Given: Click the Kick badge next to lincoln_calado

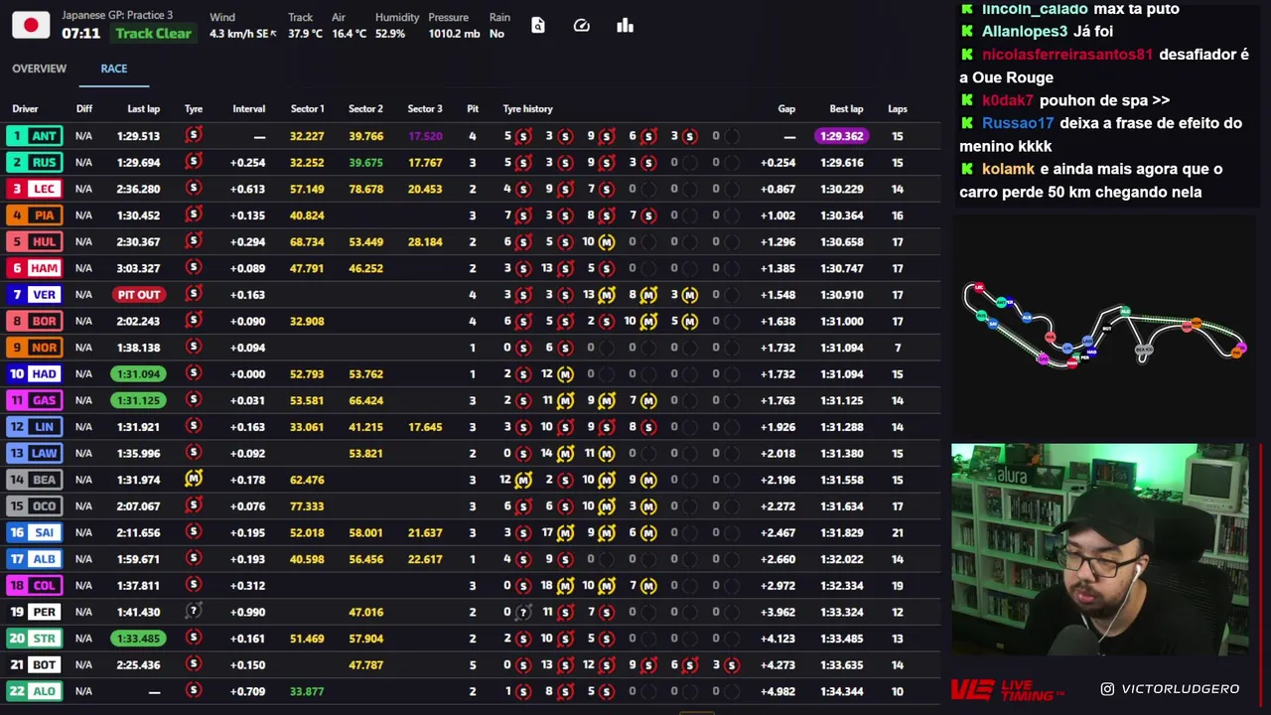Looking at the screenshot, I should [967, 9].
